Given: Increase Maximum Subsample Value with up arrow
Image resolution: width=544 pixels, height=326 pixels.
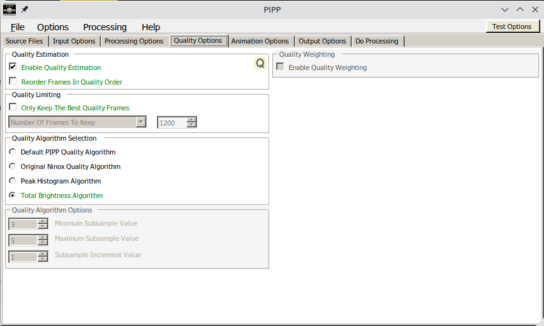Looking at the screenshot, I should pyautogui.click(x=43, y=238).
